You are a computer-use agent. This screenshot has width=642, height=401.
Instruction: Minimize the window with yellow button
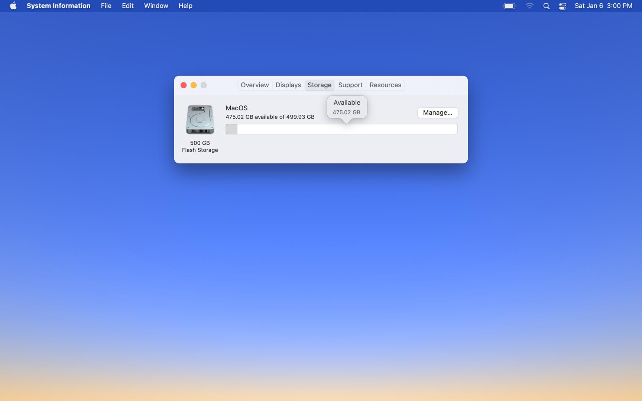point(194,85)
